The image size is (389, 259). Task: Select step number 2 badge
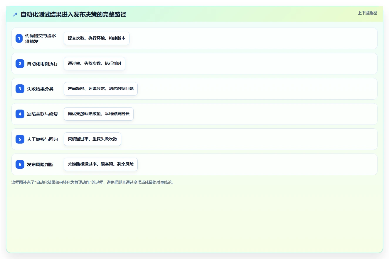point(20,64)
